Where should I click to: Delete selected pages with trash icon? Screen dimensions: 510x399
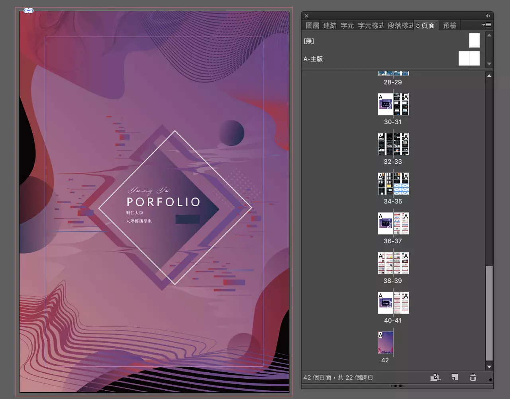click(x=473, y=377)
